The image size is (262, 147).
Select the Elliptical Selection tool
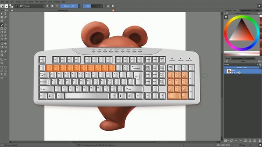pyautogui.click(x=5, y=67)
